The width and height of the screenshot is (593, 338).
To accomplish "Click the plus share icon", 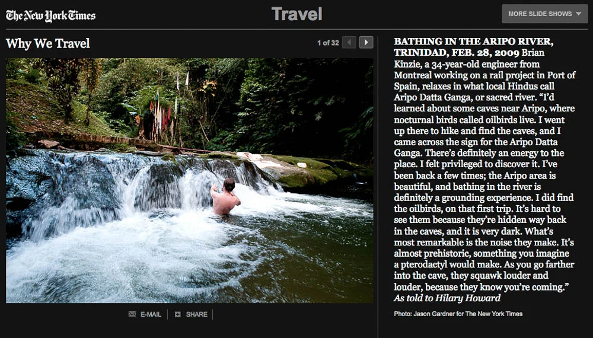I will [177, 314].
